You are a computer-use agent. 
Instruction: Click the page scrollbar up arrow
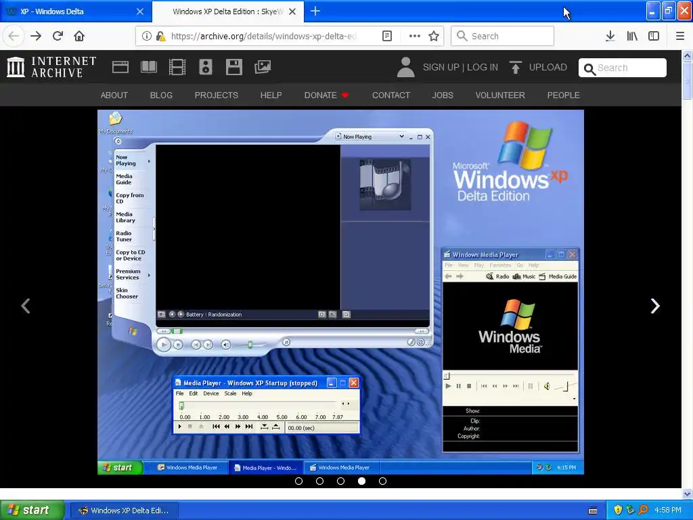[x=687, y=56]
